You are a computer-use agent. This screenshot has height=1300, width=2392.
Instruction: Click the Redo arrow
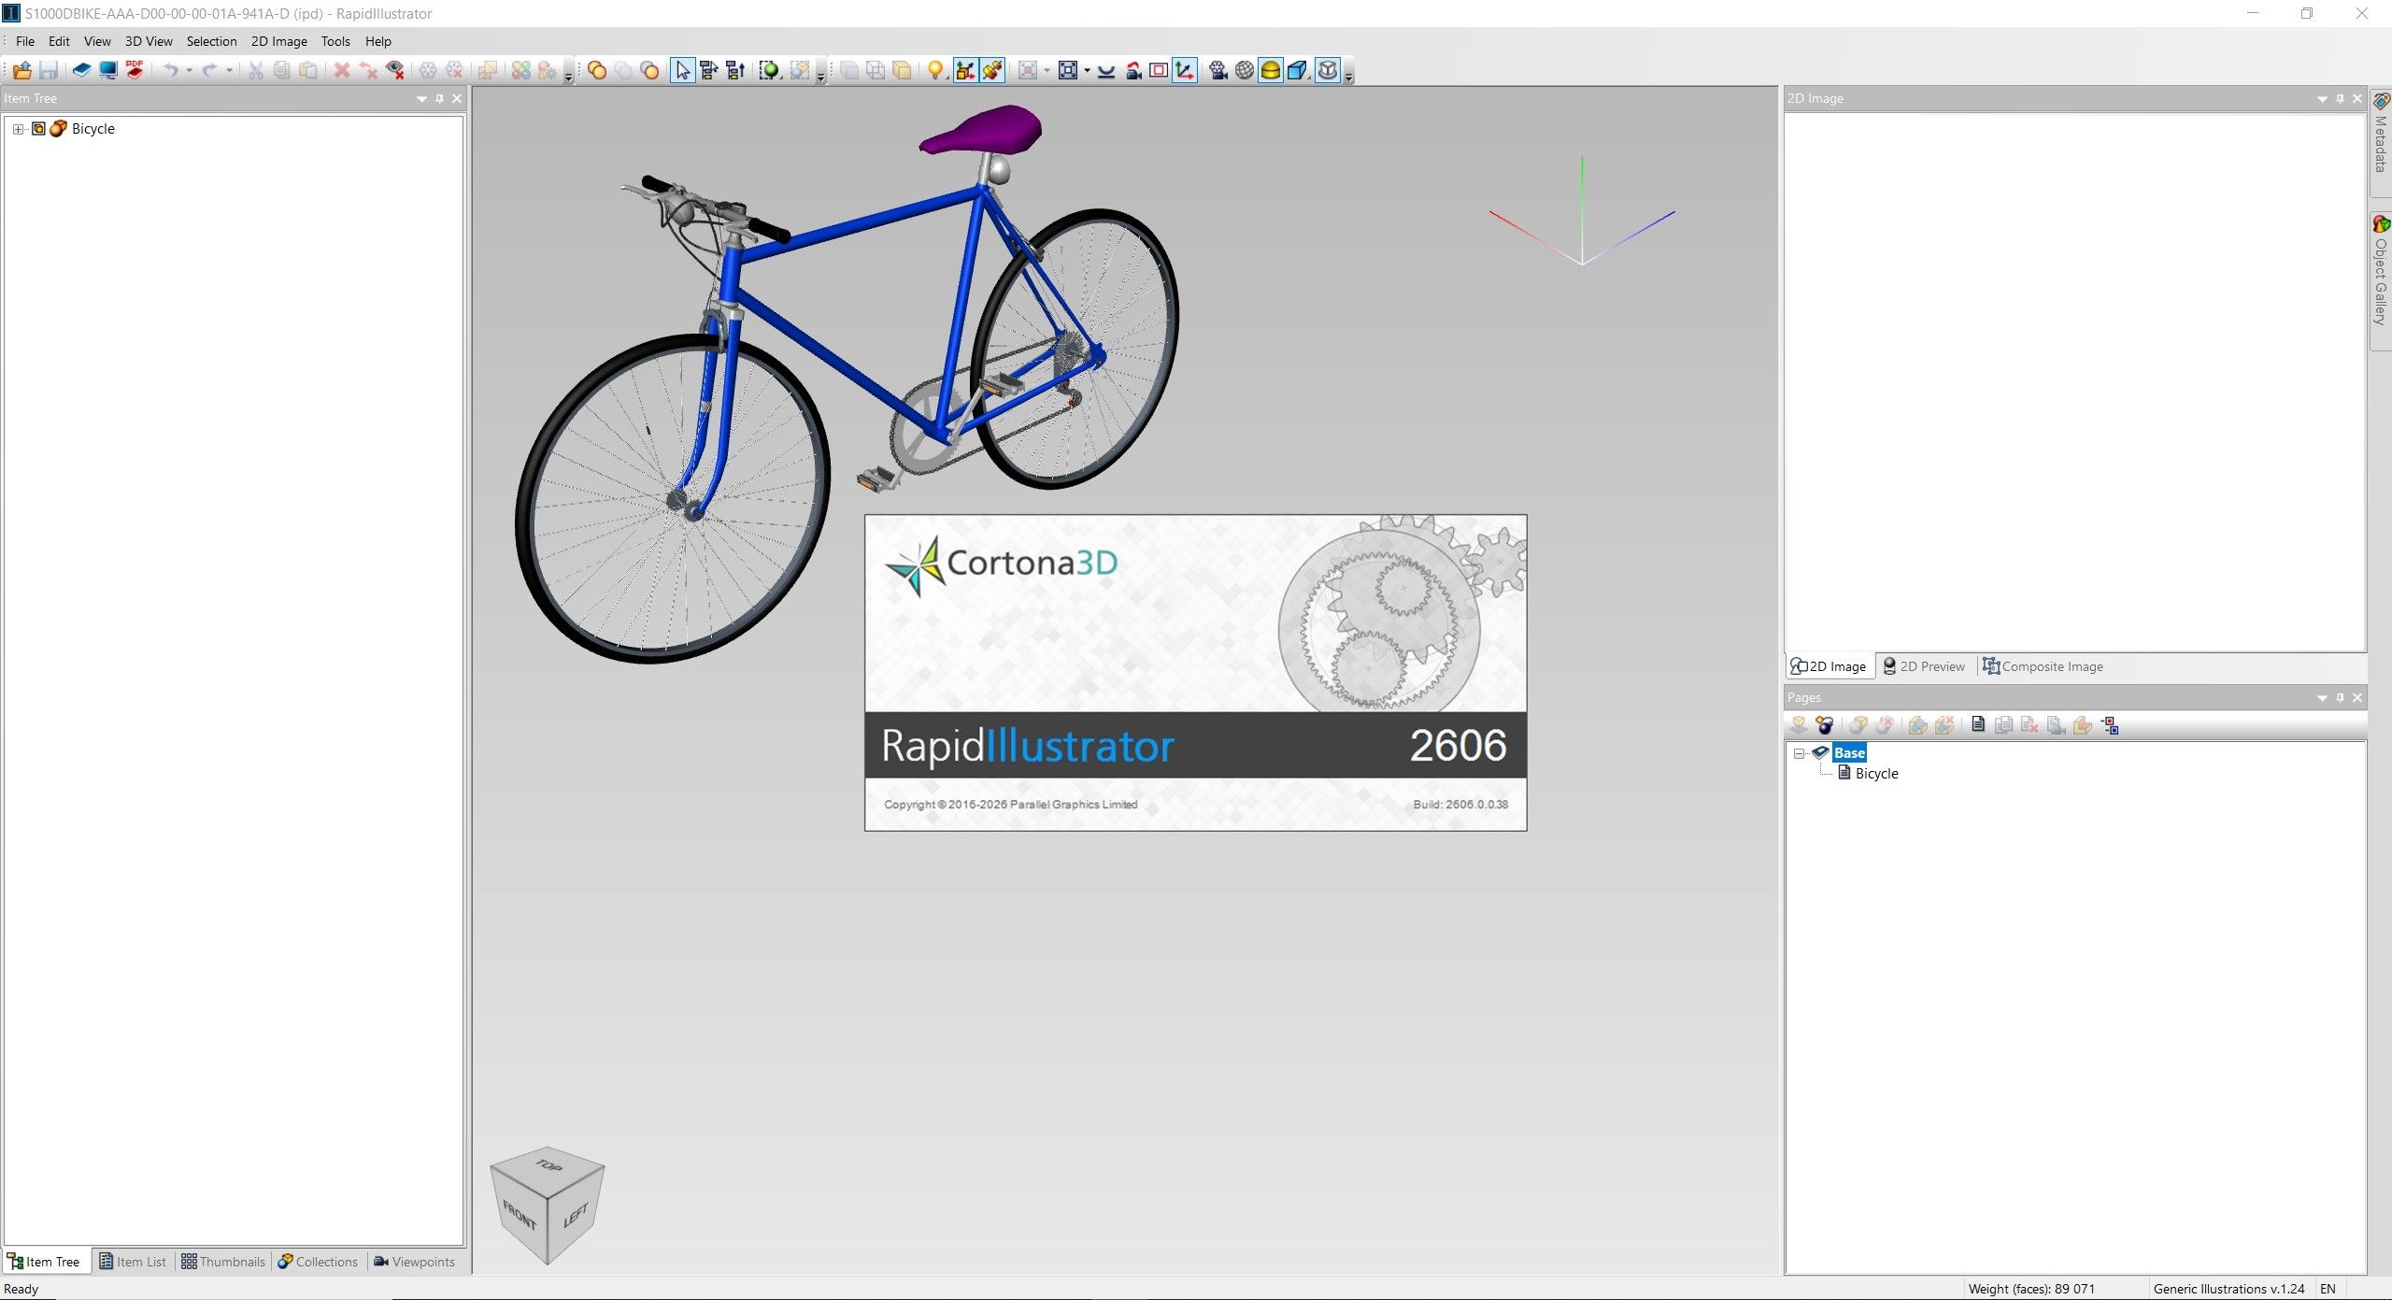pyautogui.click(x=209, y=70)
